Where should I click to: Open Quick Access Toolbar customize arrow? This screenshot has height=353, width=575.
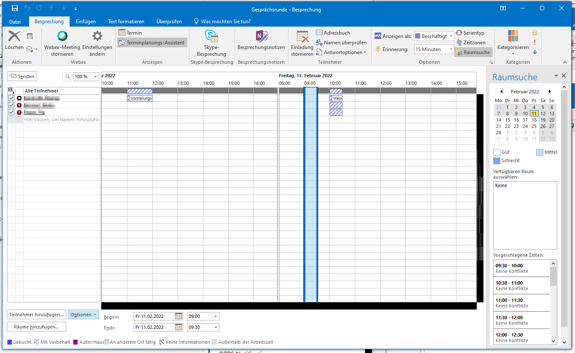click(x=76, y=8)
